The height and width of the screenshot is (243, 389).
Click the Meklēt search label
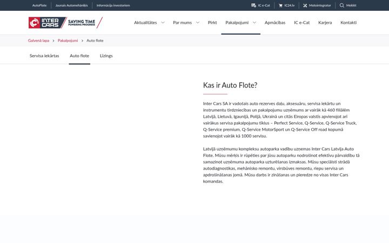[x=351, y=5]
